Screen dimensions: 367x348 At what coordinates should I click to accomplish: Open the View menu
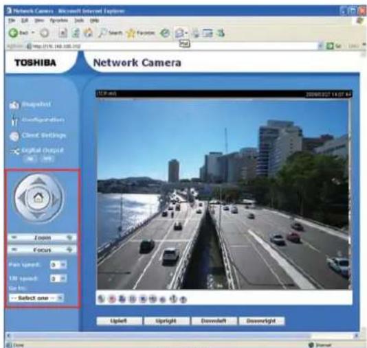39,21
